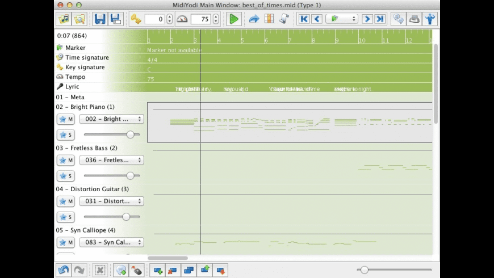Go to the next marker
Screen dimensions: 494x278
(367, 19)
